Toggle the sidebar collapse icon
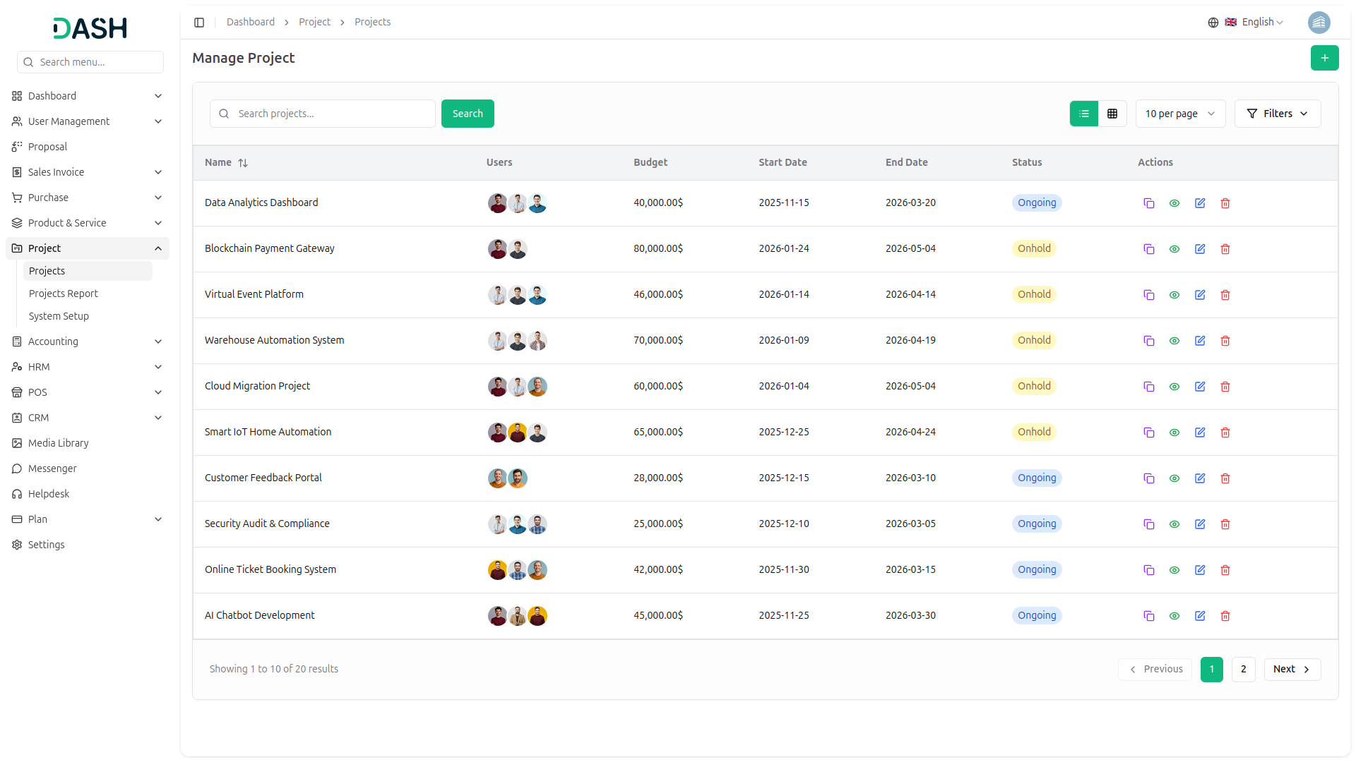The image size is (1356, 762). coord(199,23)
